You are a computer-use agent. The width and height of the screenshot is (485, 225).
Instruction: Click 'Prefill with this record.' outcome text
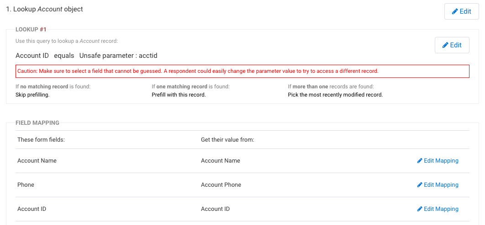pyautogui.click(x=179, y=95)
